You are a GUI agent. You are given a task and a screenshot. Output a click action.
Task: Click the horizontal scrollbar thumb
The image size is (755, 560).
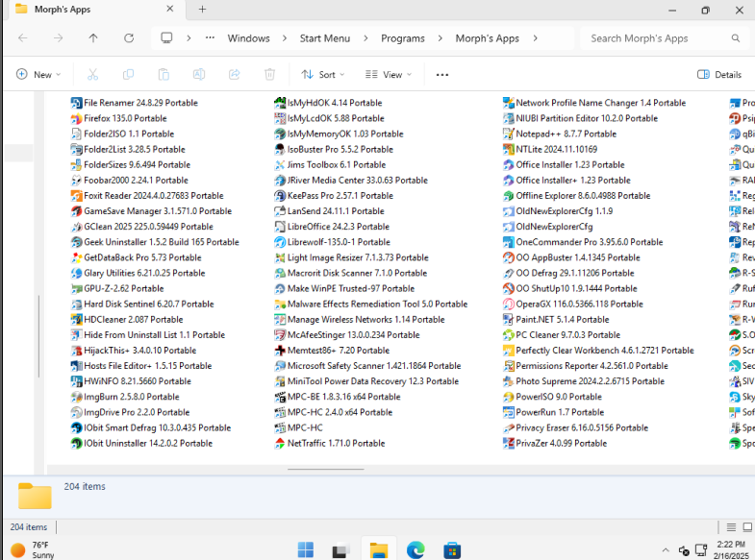326,469
